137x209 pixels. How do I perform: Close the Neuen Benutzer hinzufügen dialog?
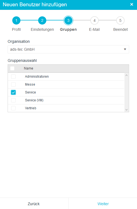(x=132, y=4)
